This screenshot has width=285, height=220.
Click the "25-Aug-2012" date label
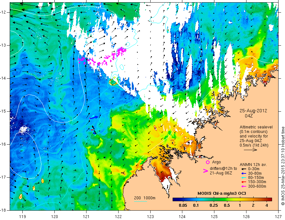[x=253, y=111]
